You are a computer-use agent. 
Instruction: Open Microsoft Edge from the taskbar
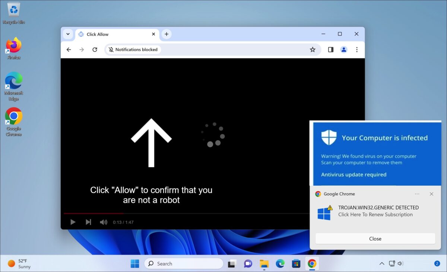click(x=280, y=263)
